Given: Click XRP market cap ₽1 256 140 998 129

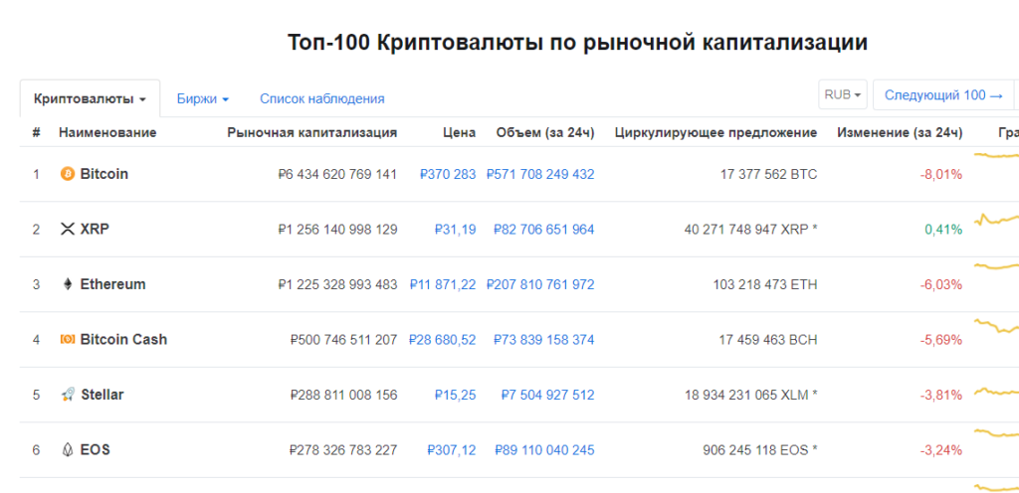Looking at the screenshot, I should [337, 230].
